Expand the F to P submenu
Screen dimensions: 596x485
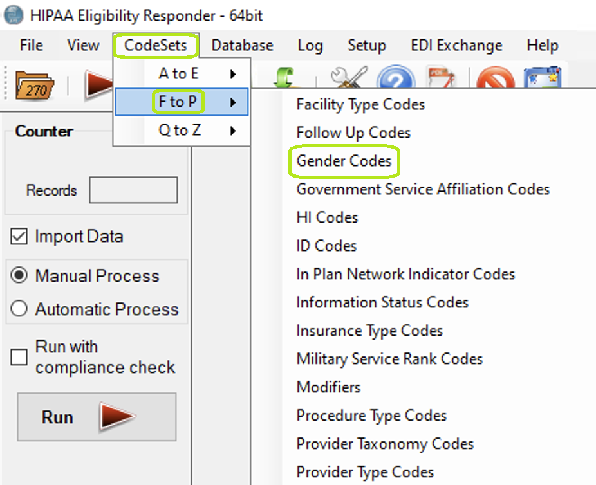182,102
